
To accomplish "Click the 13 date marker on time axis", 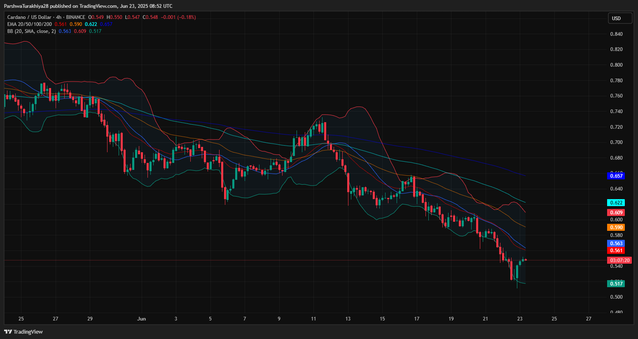I will point(348,319).
